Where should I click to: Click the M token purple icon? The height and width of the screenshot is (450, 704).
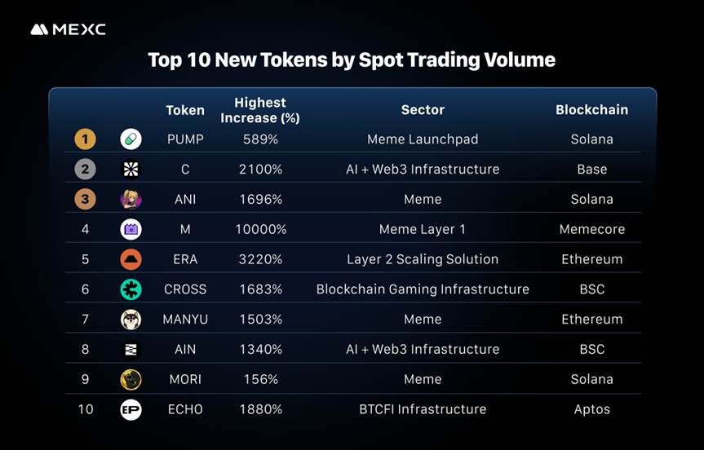click(x=131, y=230)
